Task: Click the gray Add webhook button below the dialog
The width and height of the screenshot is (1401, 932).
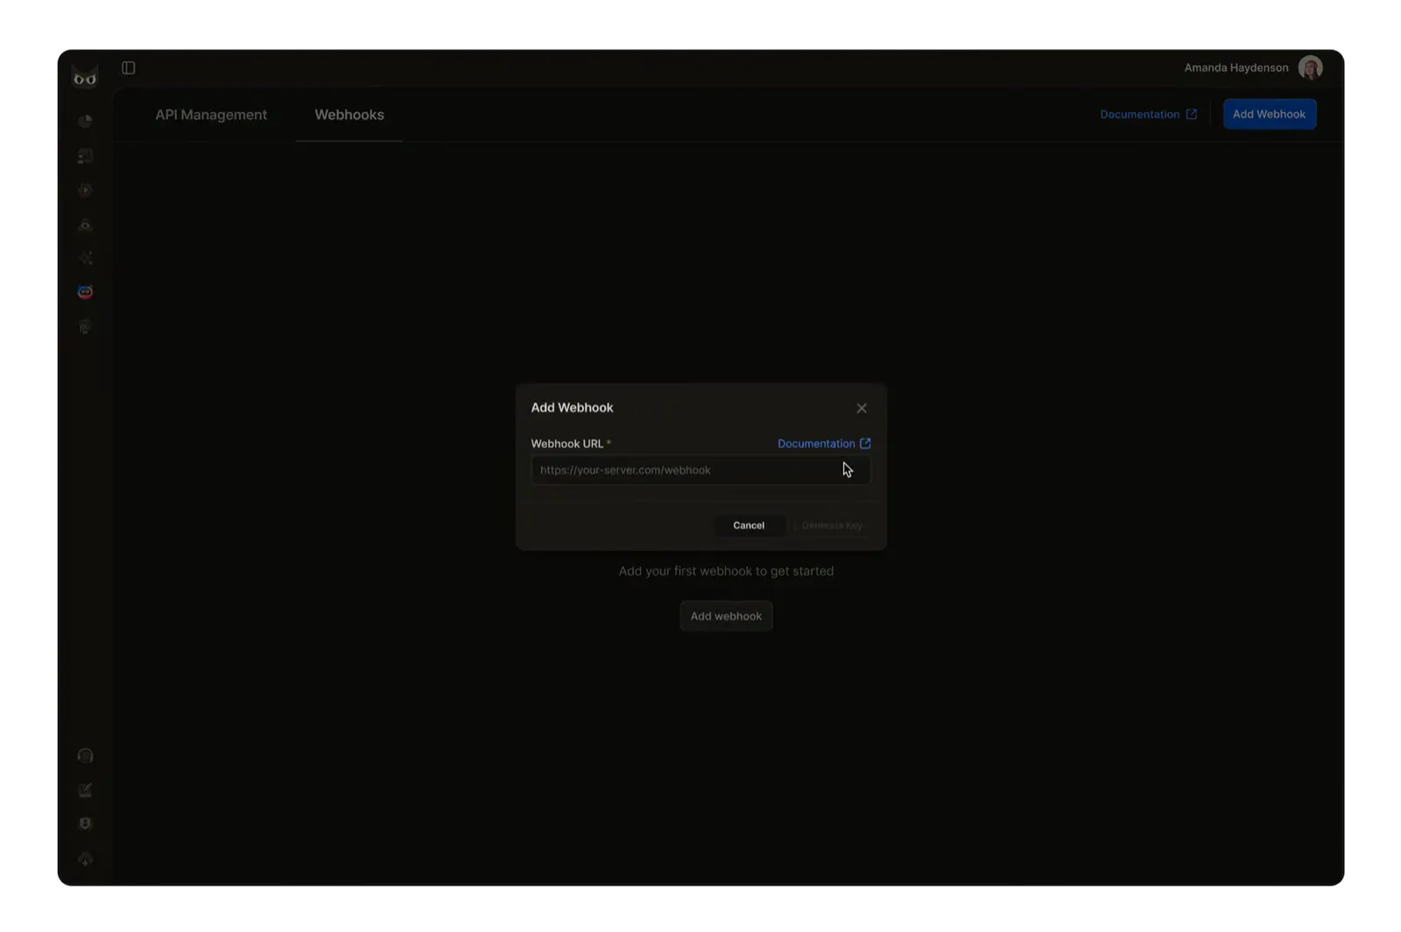Action: (726, 616)
